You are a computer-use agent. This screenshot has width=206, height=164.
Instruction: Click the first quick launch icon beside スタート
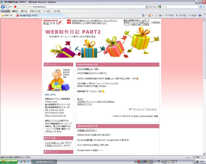(x=21, y=162)
